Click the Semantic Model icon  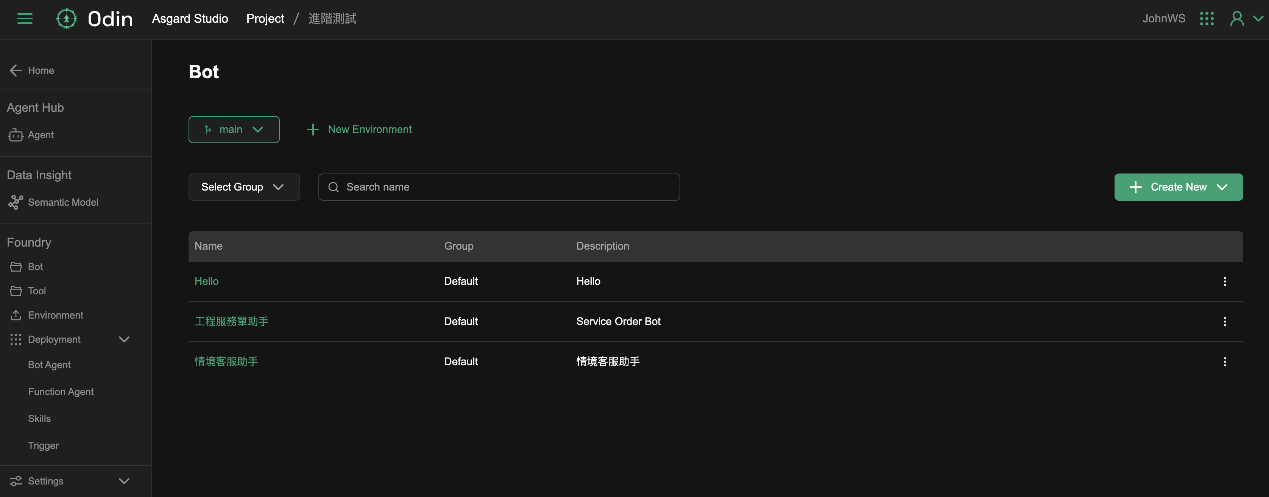pos(16,202)
